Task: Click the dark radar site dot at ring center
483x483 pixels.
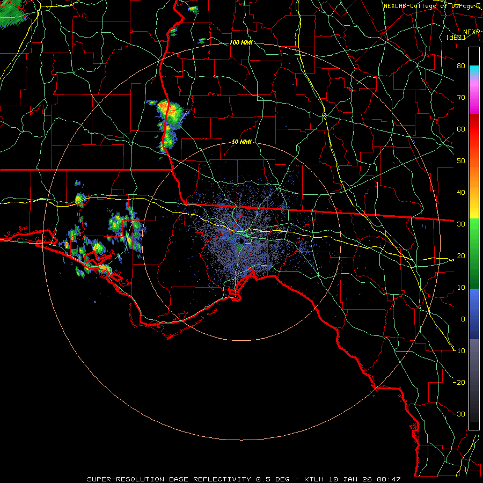Action: click(241, 241)
